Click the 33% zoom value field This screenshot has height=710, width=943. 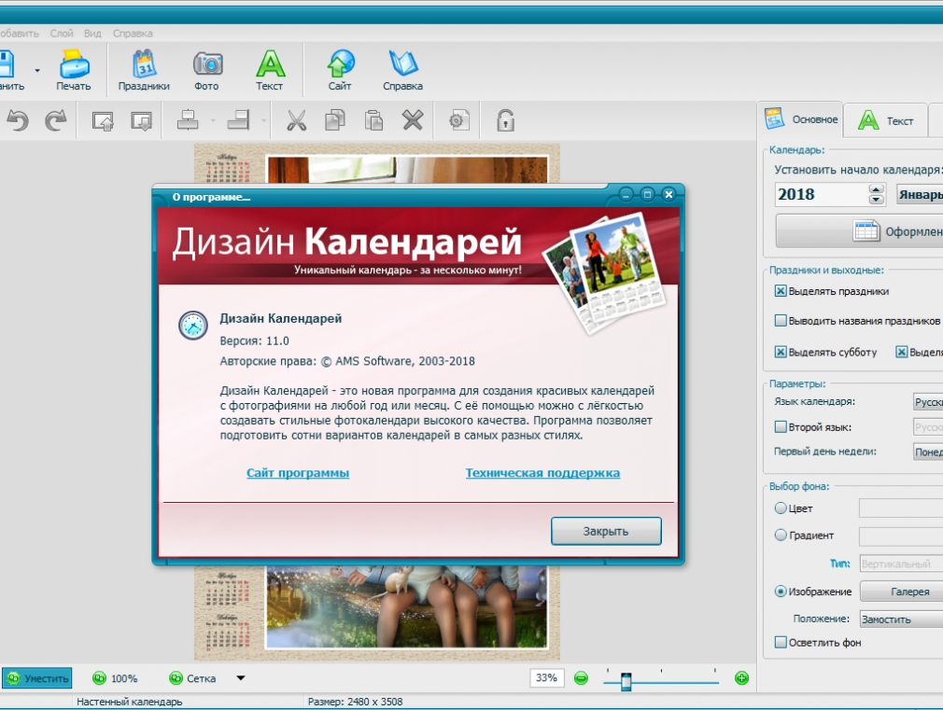pyautogui.click(x=547, y=678)
